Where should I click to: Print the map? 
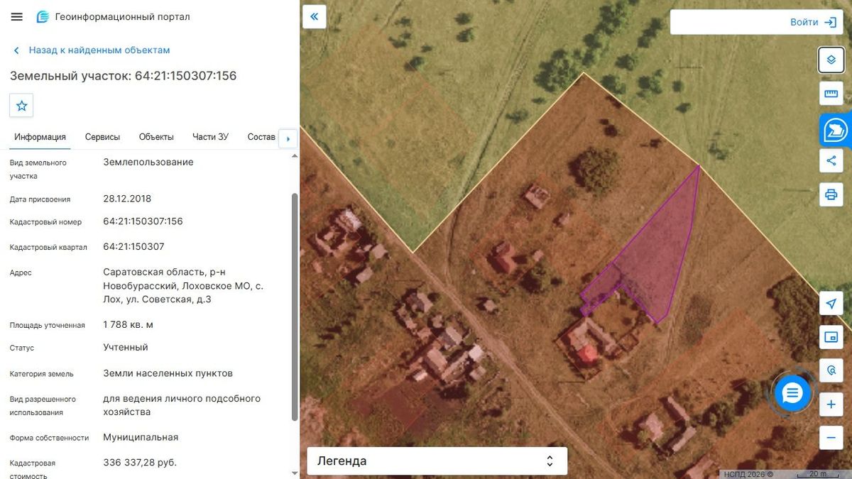coord(831,194)
